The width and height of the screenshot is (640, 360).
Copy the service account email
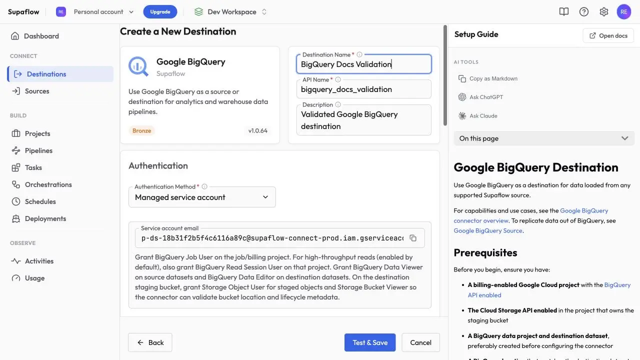point(413,238)
